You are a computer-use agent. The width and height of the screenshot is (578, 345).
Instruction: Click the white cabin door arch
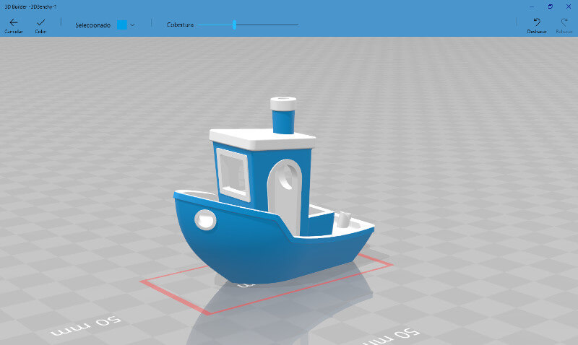click(x=285, y=197)
